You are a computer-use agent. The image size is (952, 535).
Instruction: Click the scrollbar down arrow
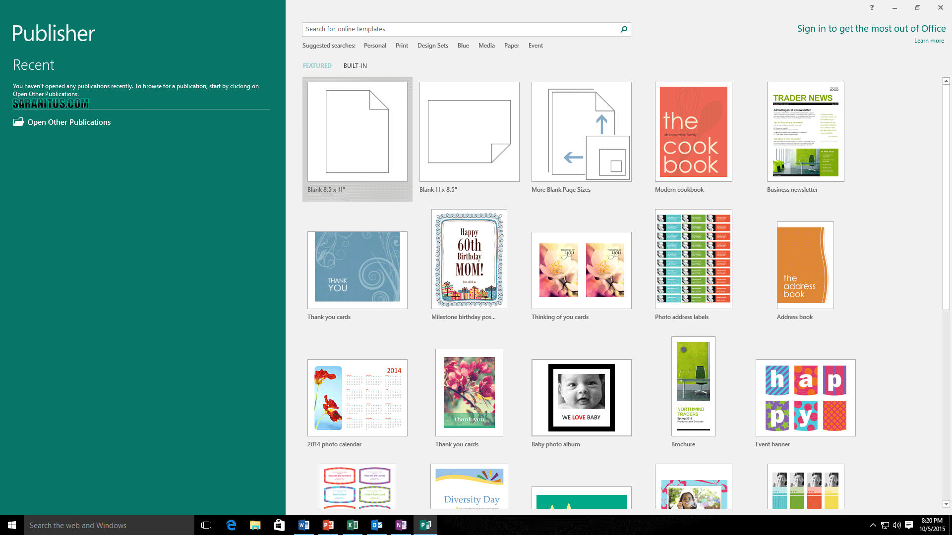click(947, 504)
